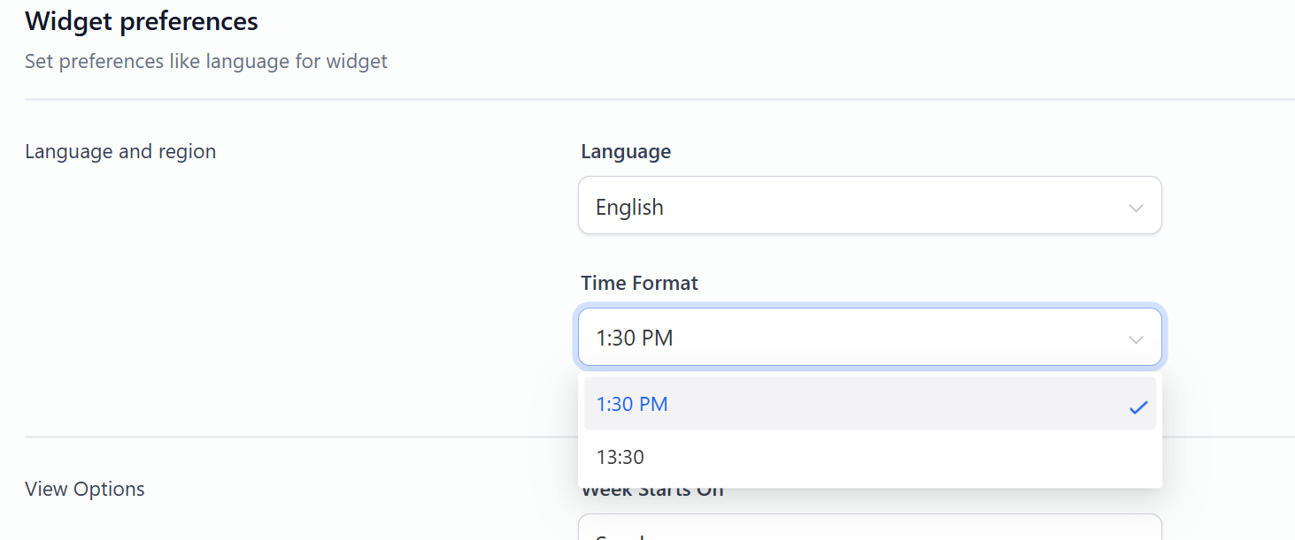Click the subtitle about widget language preferences

205,61
